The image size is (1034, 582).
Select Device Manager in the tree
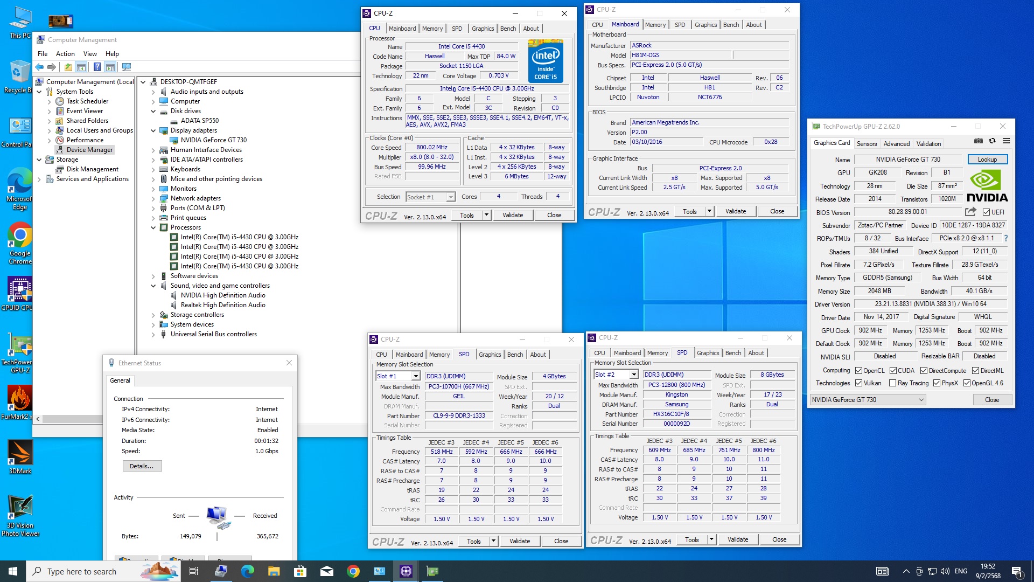[89, 150]
